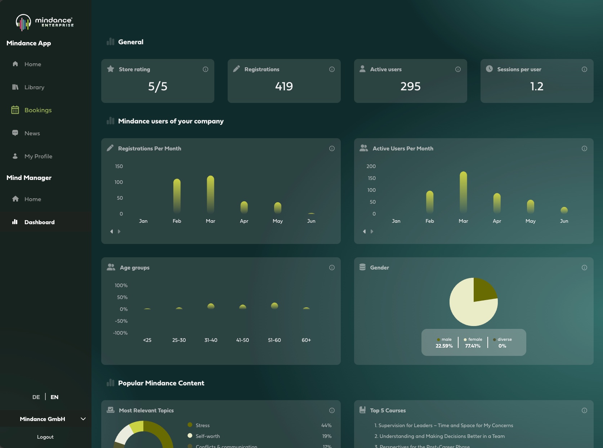The height and width of the screenshot is (448, 603).
Task: Click the Registrations value 419
Action: [x=284, y=86]
